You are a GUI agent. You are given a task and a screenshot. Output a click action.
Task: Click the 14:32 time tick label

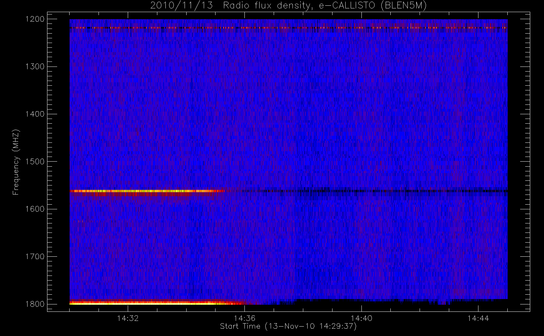(128, 318)
